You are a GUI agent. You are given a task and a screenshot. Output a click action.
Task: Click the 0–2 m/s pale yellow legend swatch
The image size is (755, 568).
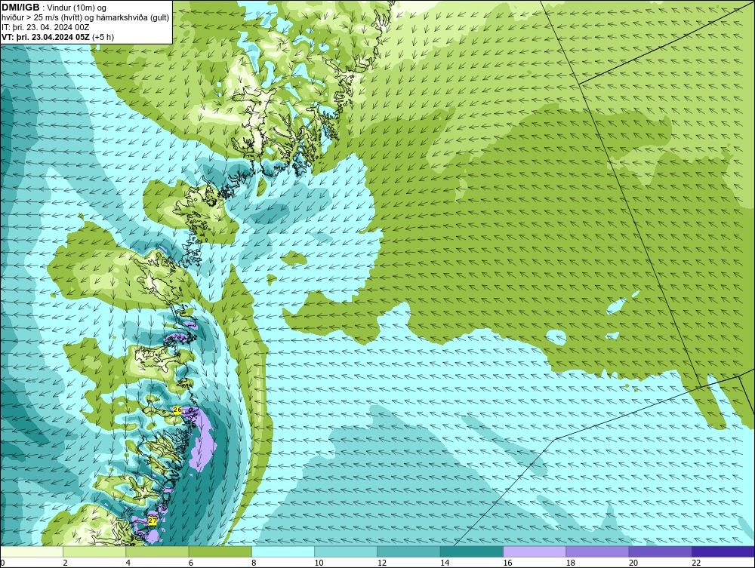click(31, 551)
